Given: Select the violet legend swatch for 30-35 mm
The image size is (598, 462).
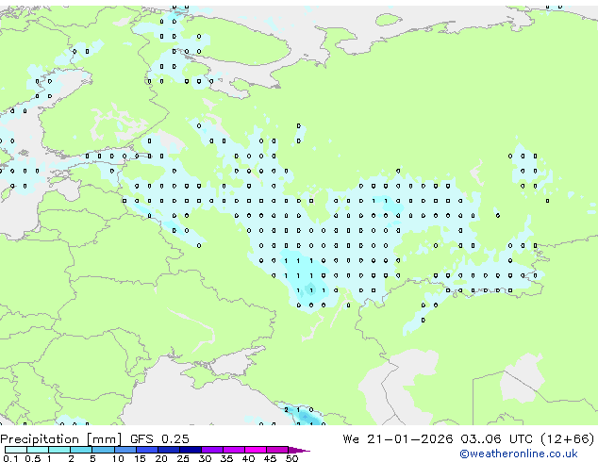Looking at the screenshot, I should [x=211, y=450].
